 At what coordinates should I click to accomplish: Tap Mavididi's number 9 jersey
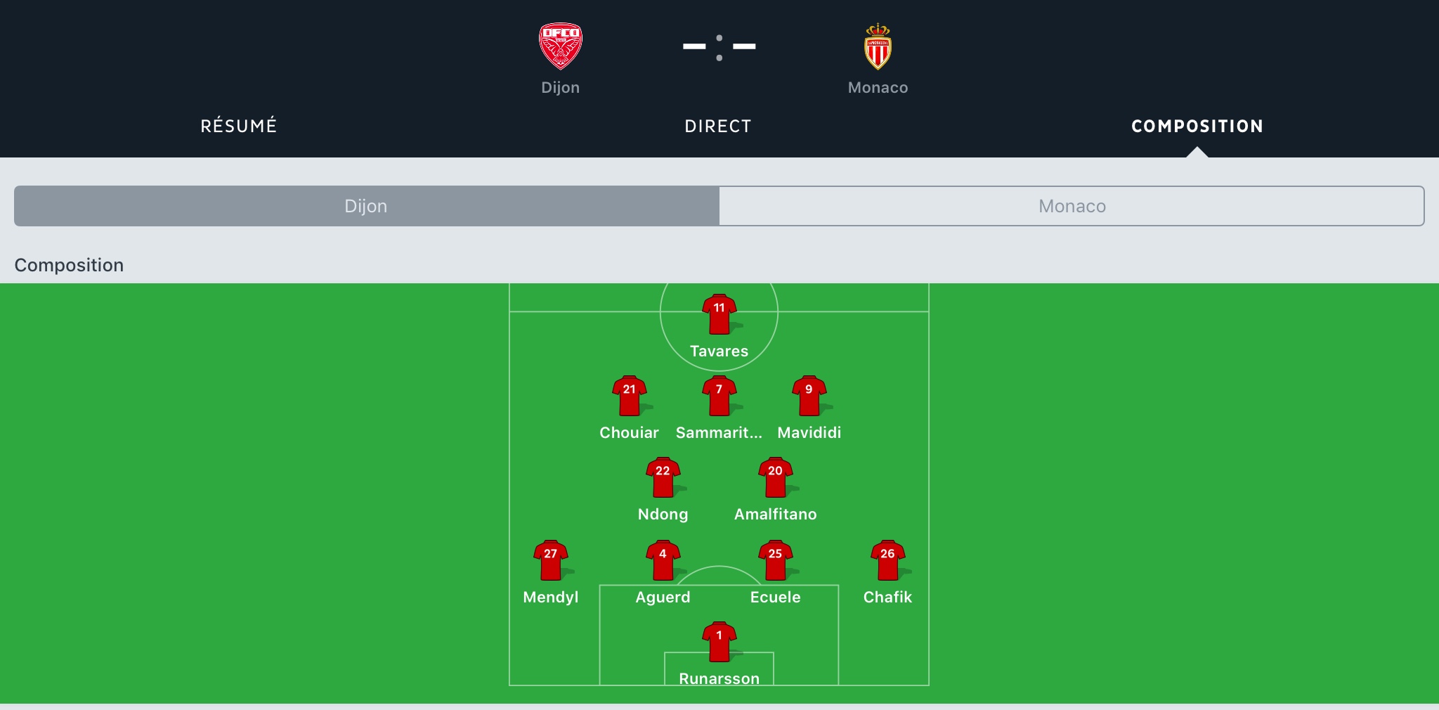(x=809, y=395)
